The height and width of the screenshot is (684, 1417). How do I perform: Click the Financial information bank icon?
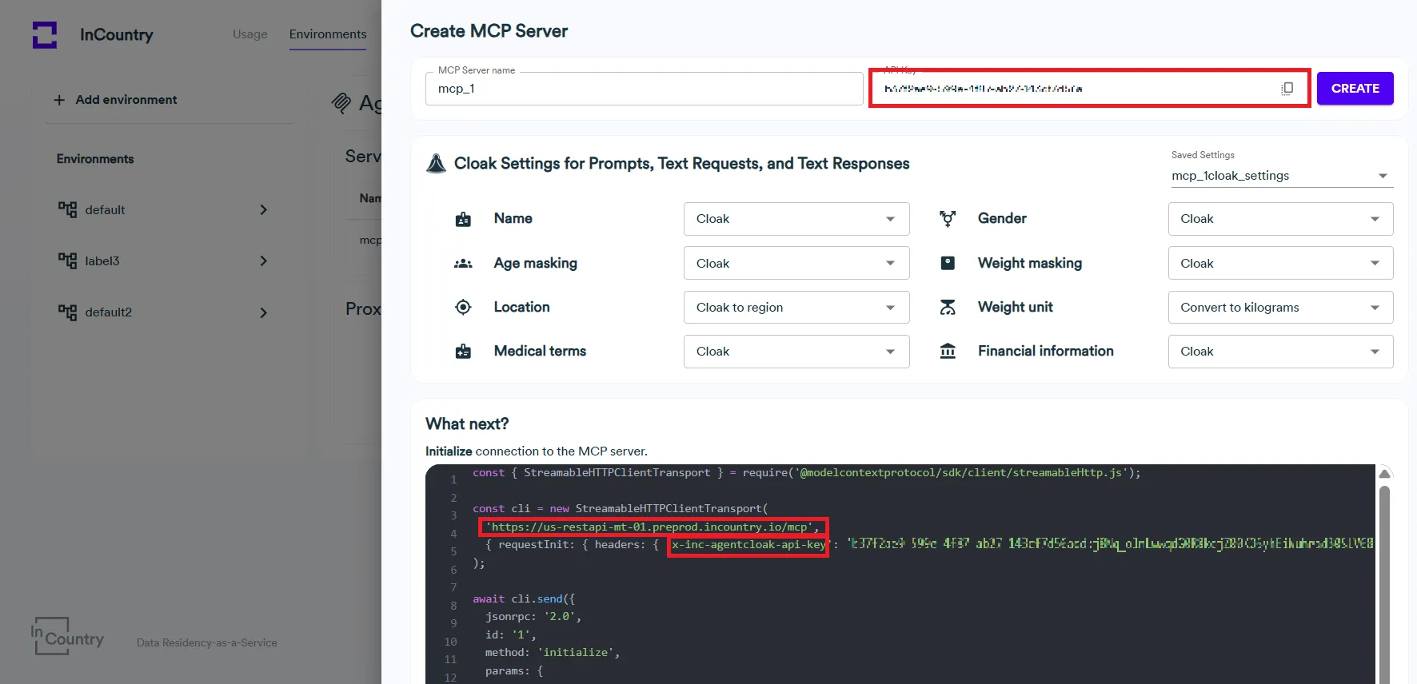(948, 352)
